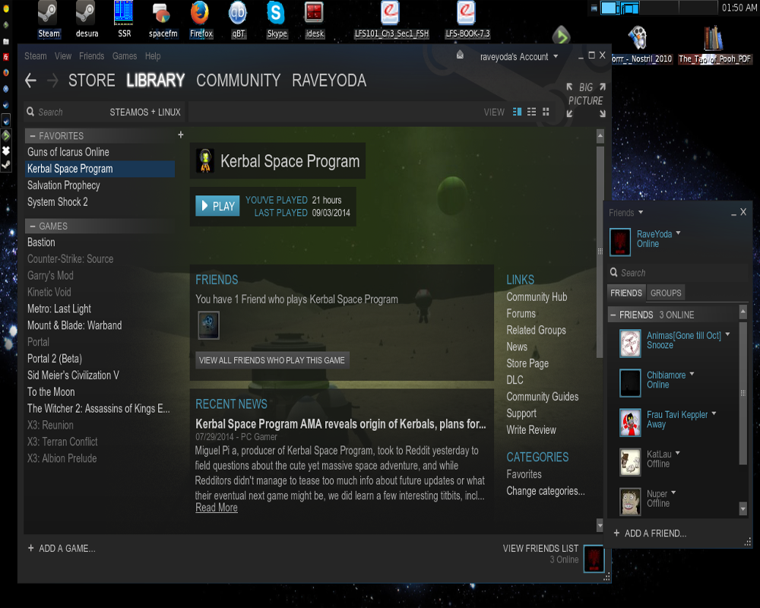Open the Steam menu
This screenshot has height=608, width=760.
coord(36,55)
